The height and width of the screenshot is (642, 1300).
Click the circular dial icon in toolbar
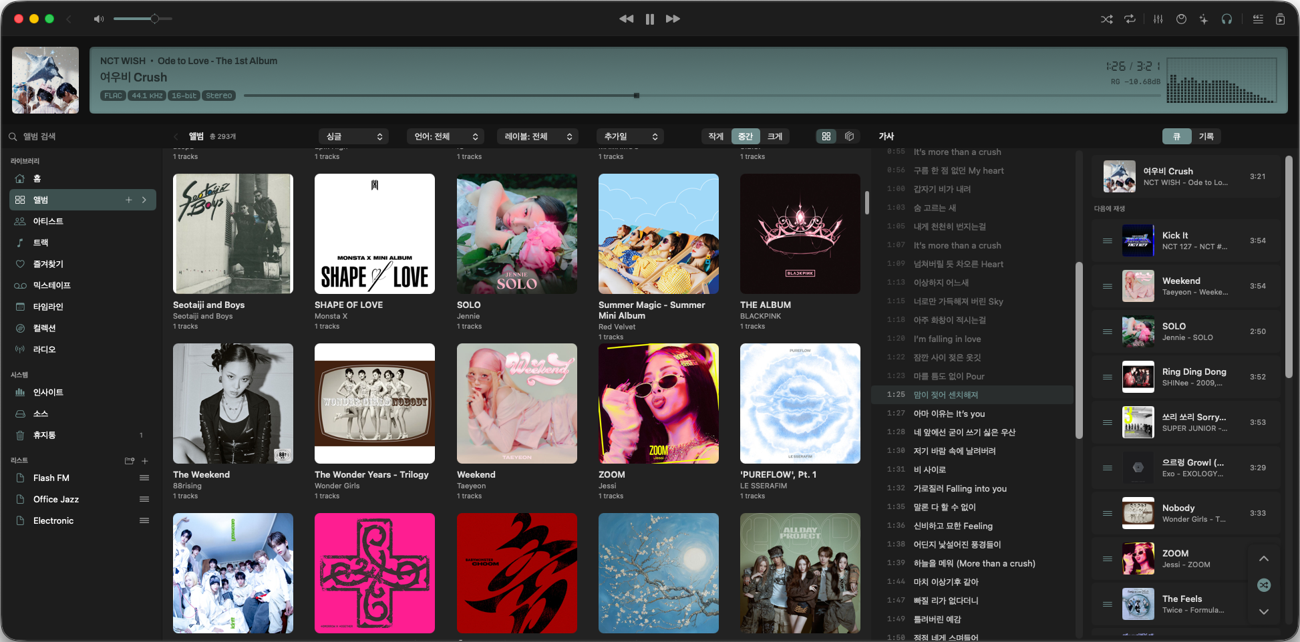(x=1181, y=19)
